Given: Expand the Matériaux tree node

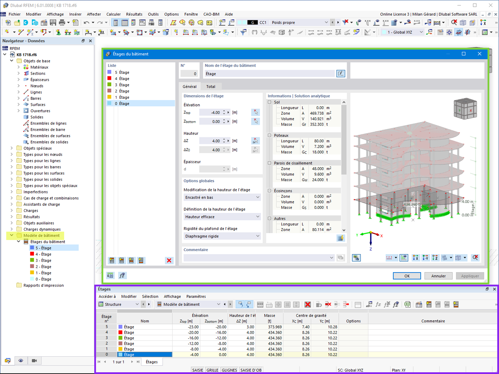Looking at the screenshot, I should (x=18, y=67).
